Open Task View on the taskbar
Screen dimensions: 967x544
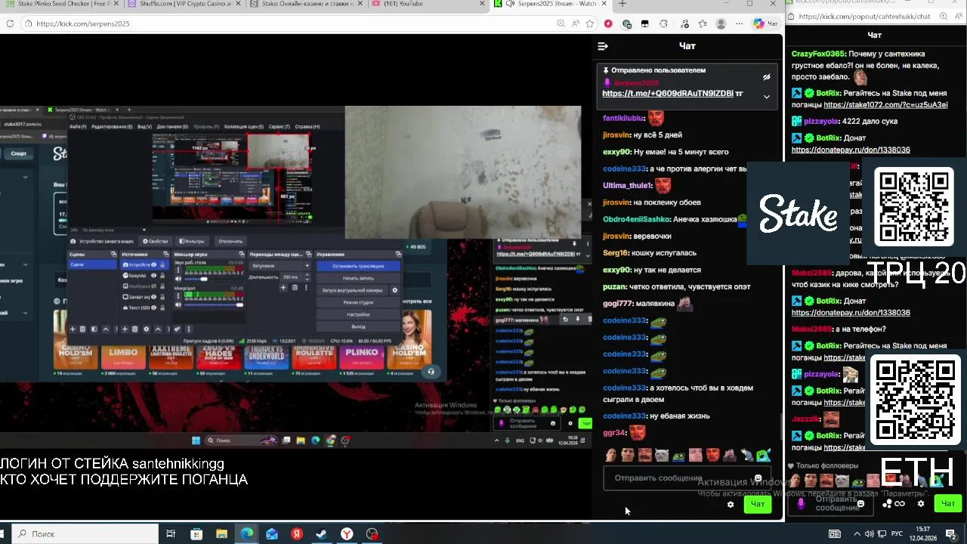pos(171,533)
